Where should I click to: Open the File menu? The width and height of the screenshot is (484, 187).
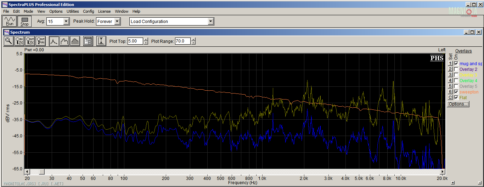(x=6, y=11)
